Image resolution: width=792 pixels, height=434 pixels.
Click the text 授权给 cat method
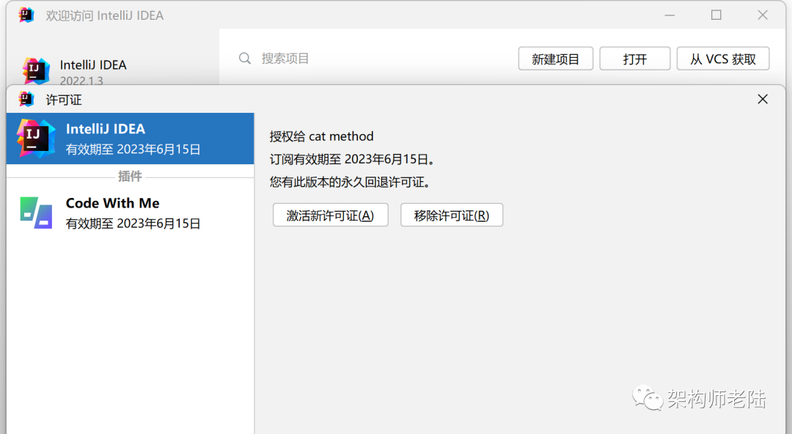pyautogui.click(x=321, y=136)
